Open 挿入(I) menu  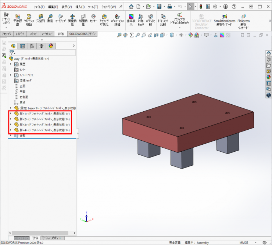click(80, 7)
